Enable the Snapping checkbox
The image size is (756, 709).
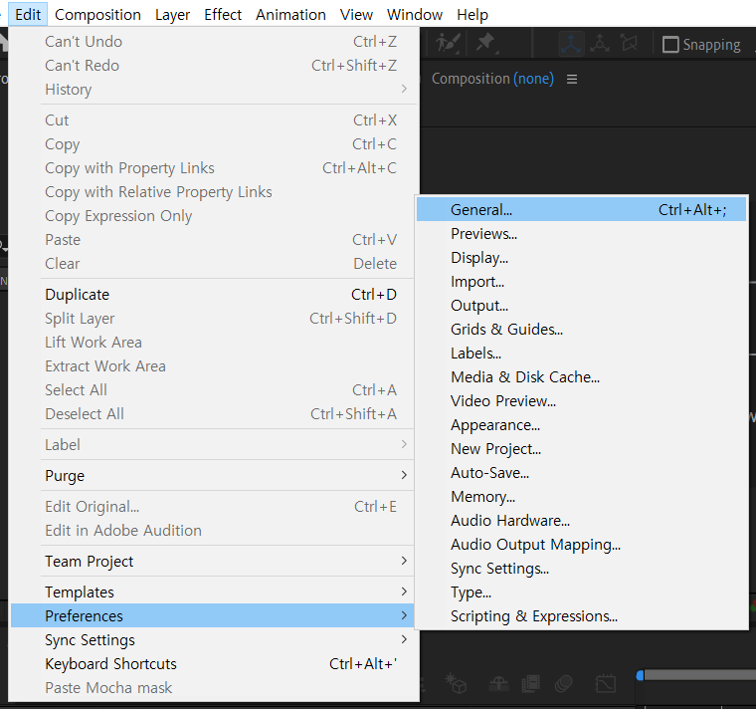coord(670,45)
